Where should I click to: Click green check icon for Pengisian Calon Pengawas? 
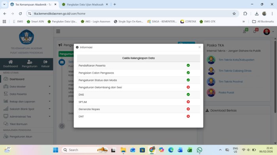coord(188,73)
